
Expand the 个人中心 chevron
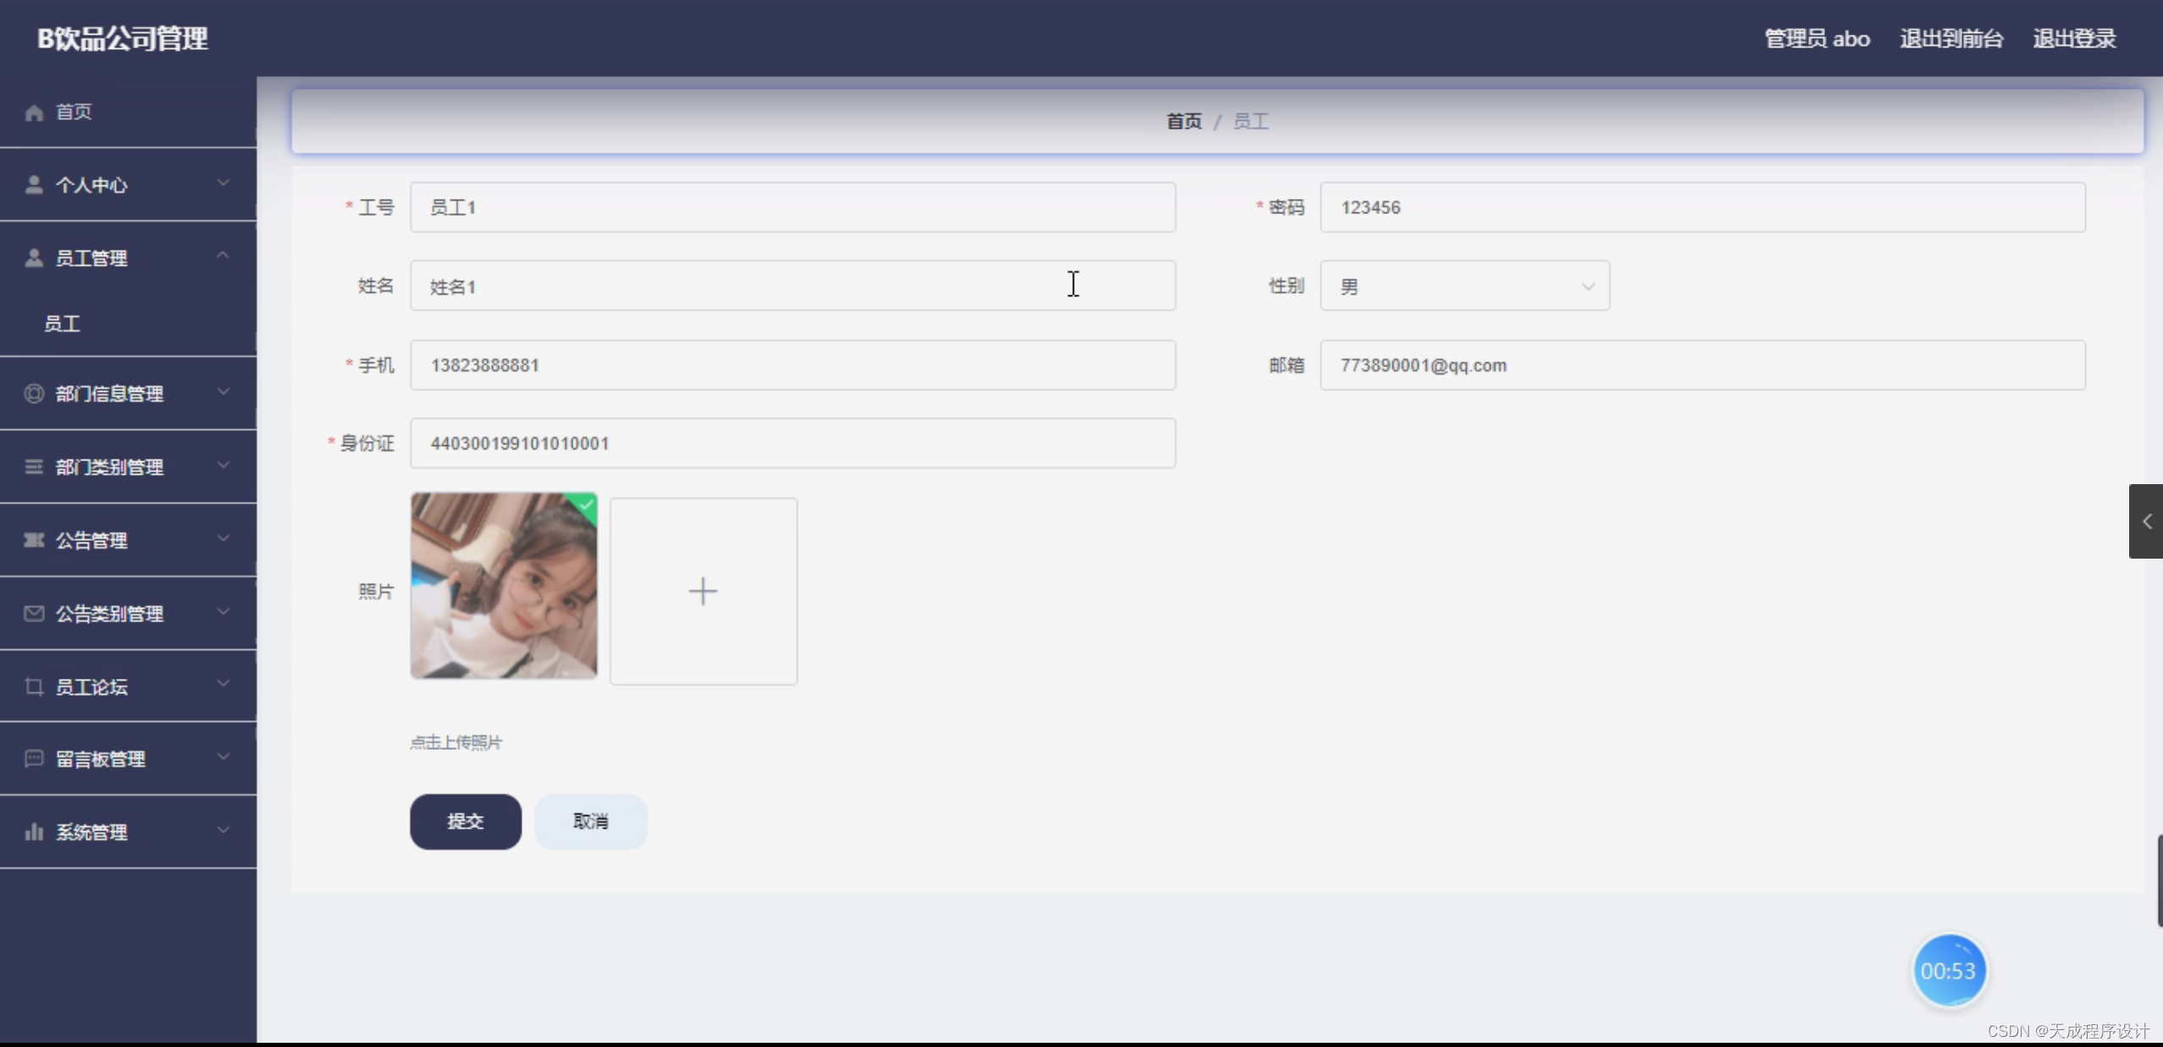point(223,183)
